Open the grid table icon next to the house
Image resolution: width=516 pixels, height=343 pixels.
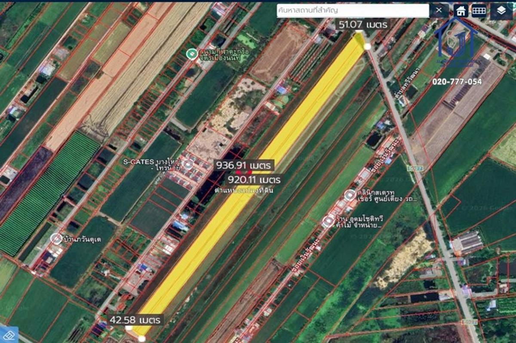pyautogui.click(x=479, y=10)
